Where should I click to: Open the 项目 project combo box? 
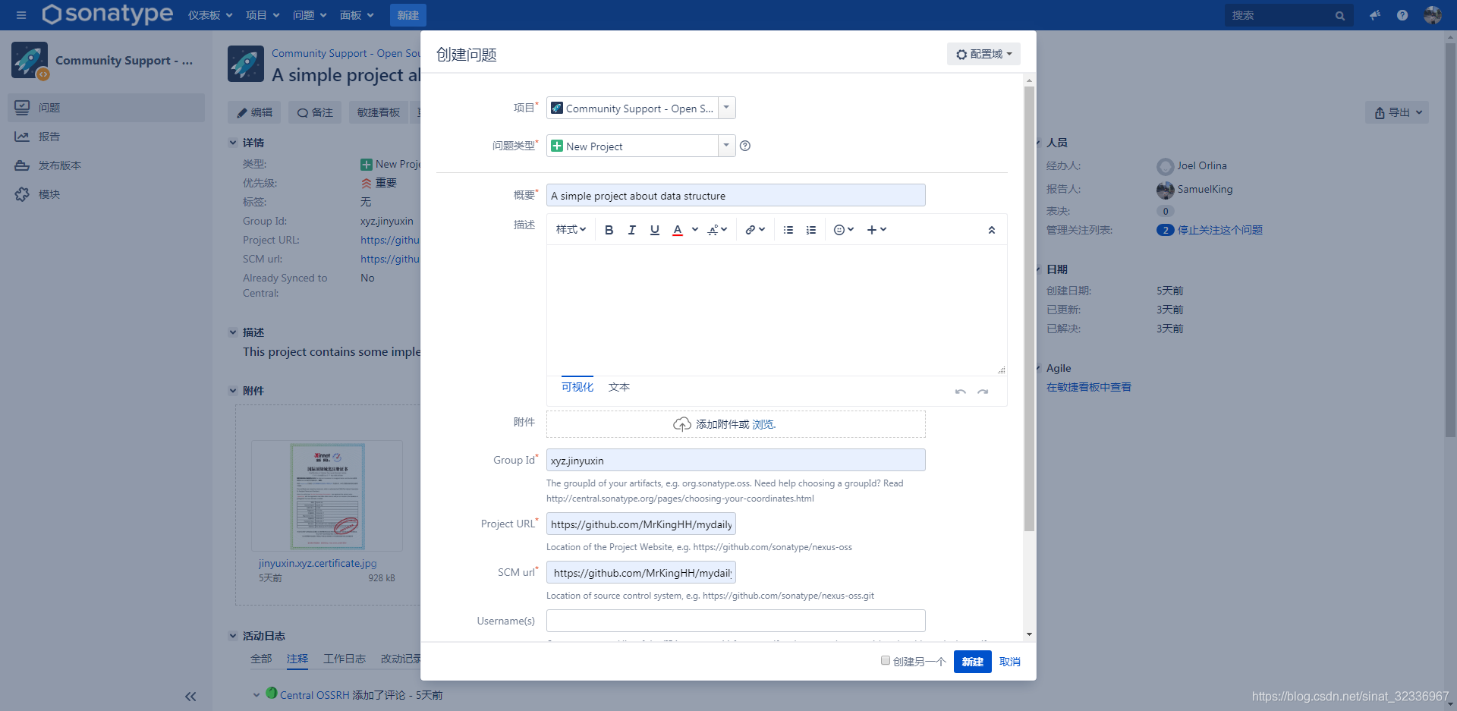tap(640, 109)
